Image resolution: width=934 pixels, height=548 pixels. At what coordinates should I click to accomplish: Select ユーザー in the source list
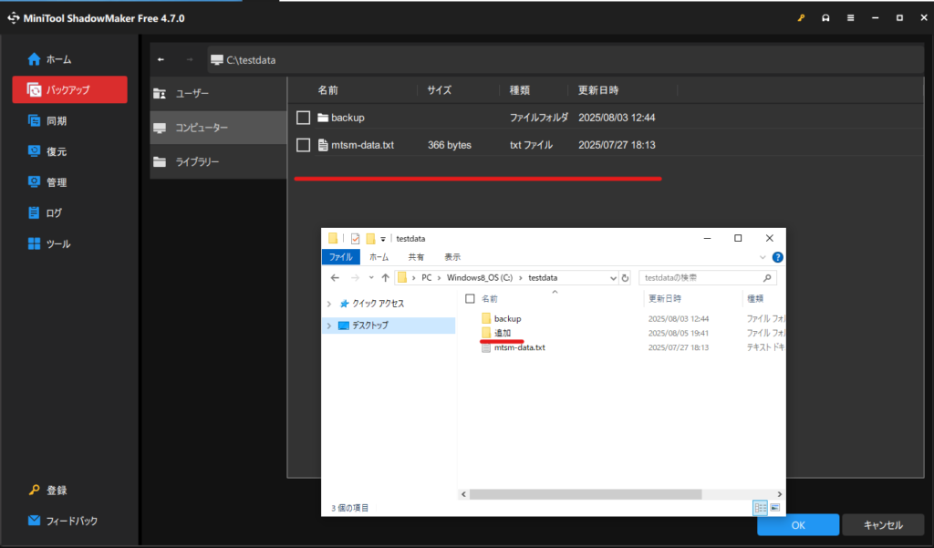pyautogui.click(x=219, y=94)
